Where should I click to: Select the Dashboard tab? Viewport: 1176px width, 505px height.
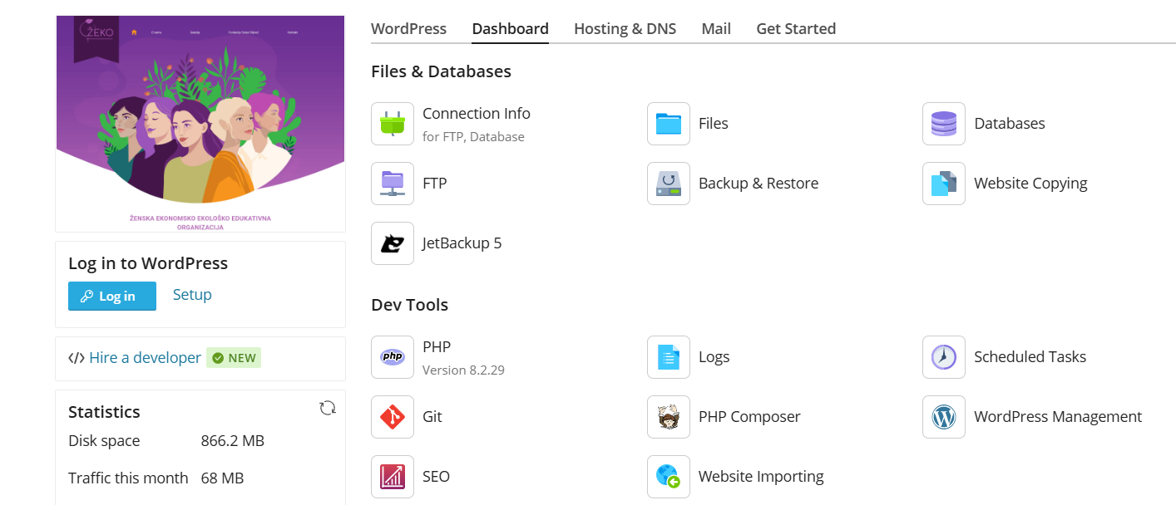click(510, 28)
